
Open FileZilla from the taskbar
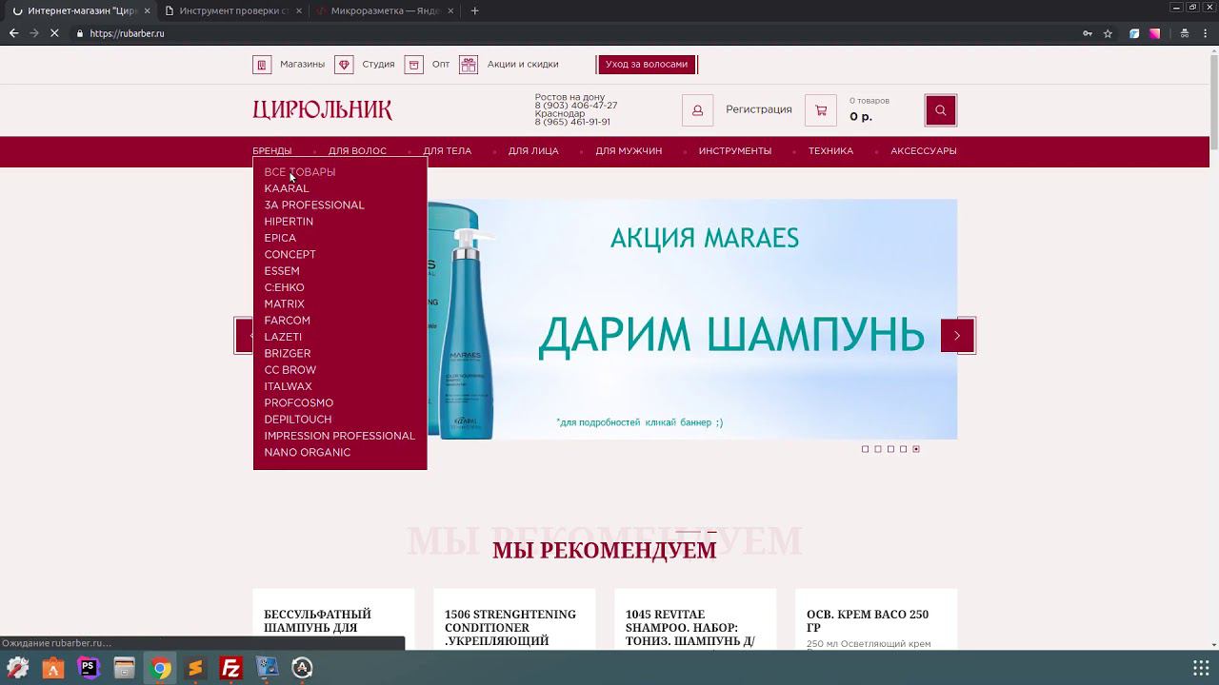(x=230, y=668)
